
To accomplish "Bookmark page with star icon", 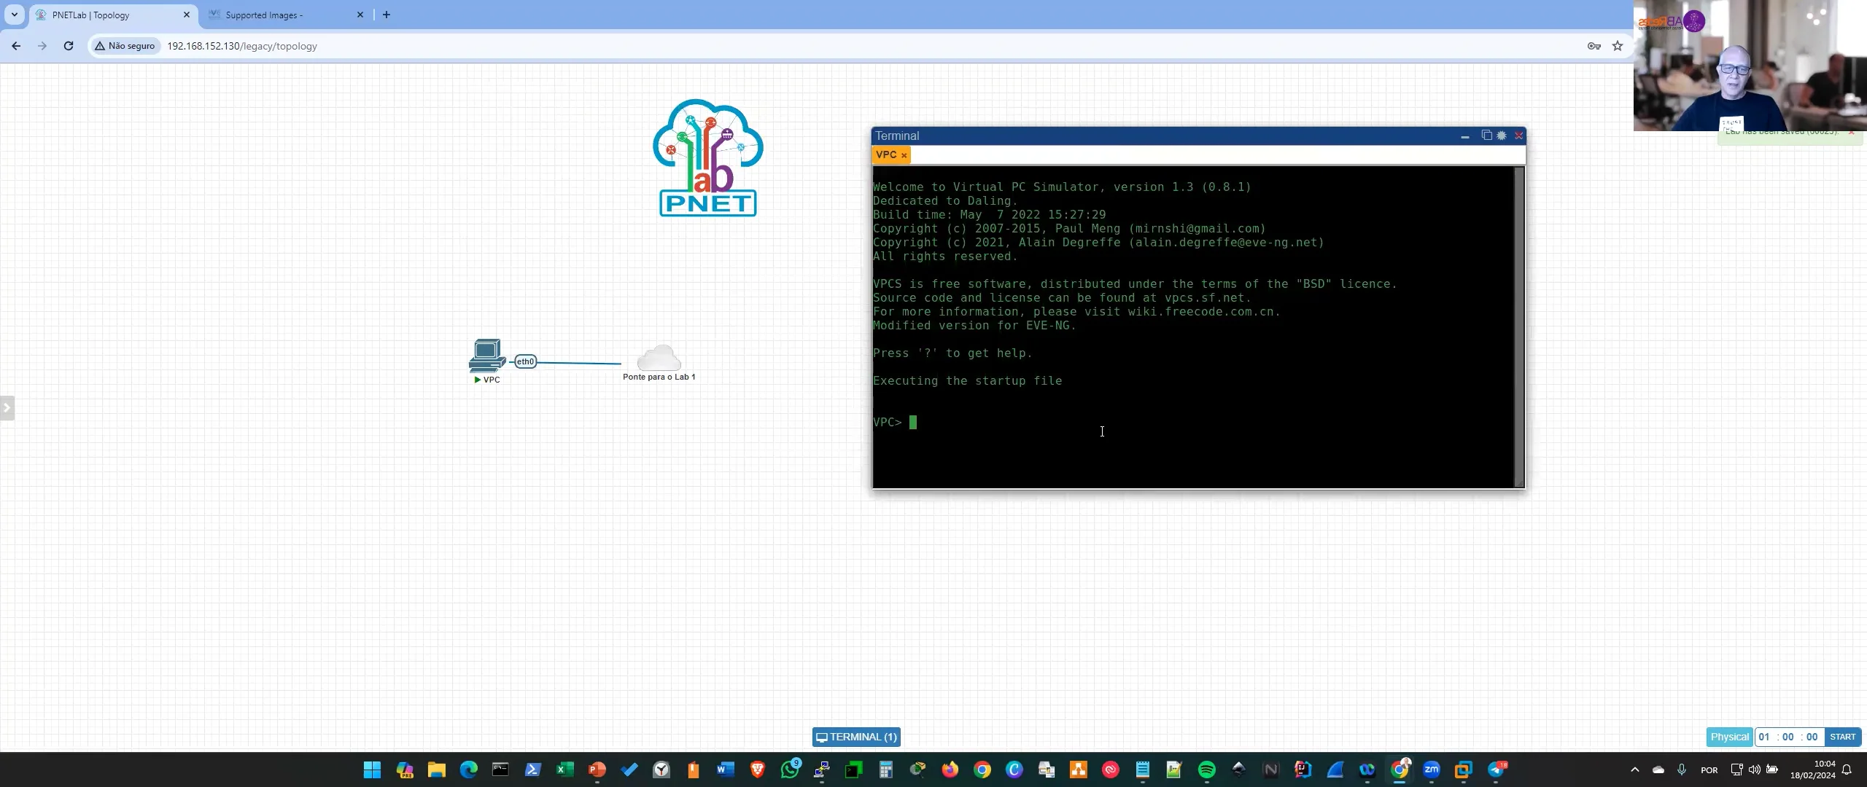I will click(x=1618, y=46).
